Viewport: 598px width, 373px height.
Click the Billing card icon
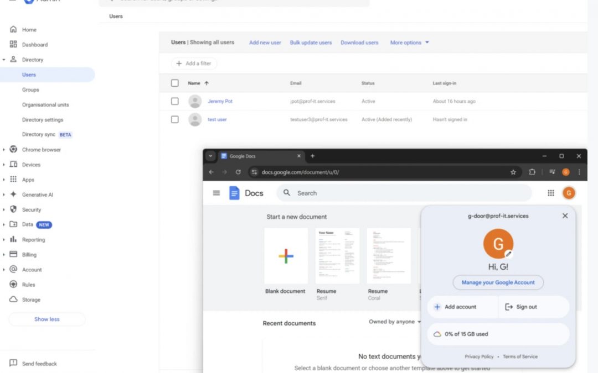13,254
